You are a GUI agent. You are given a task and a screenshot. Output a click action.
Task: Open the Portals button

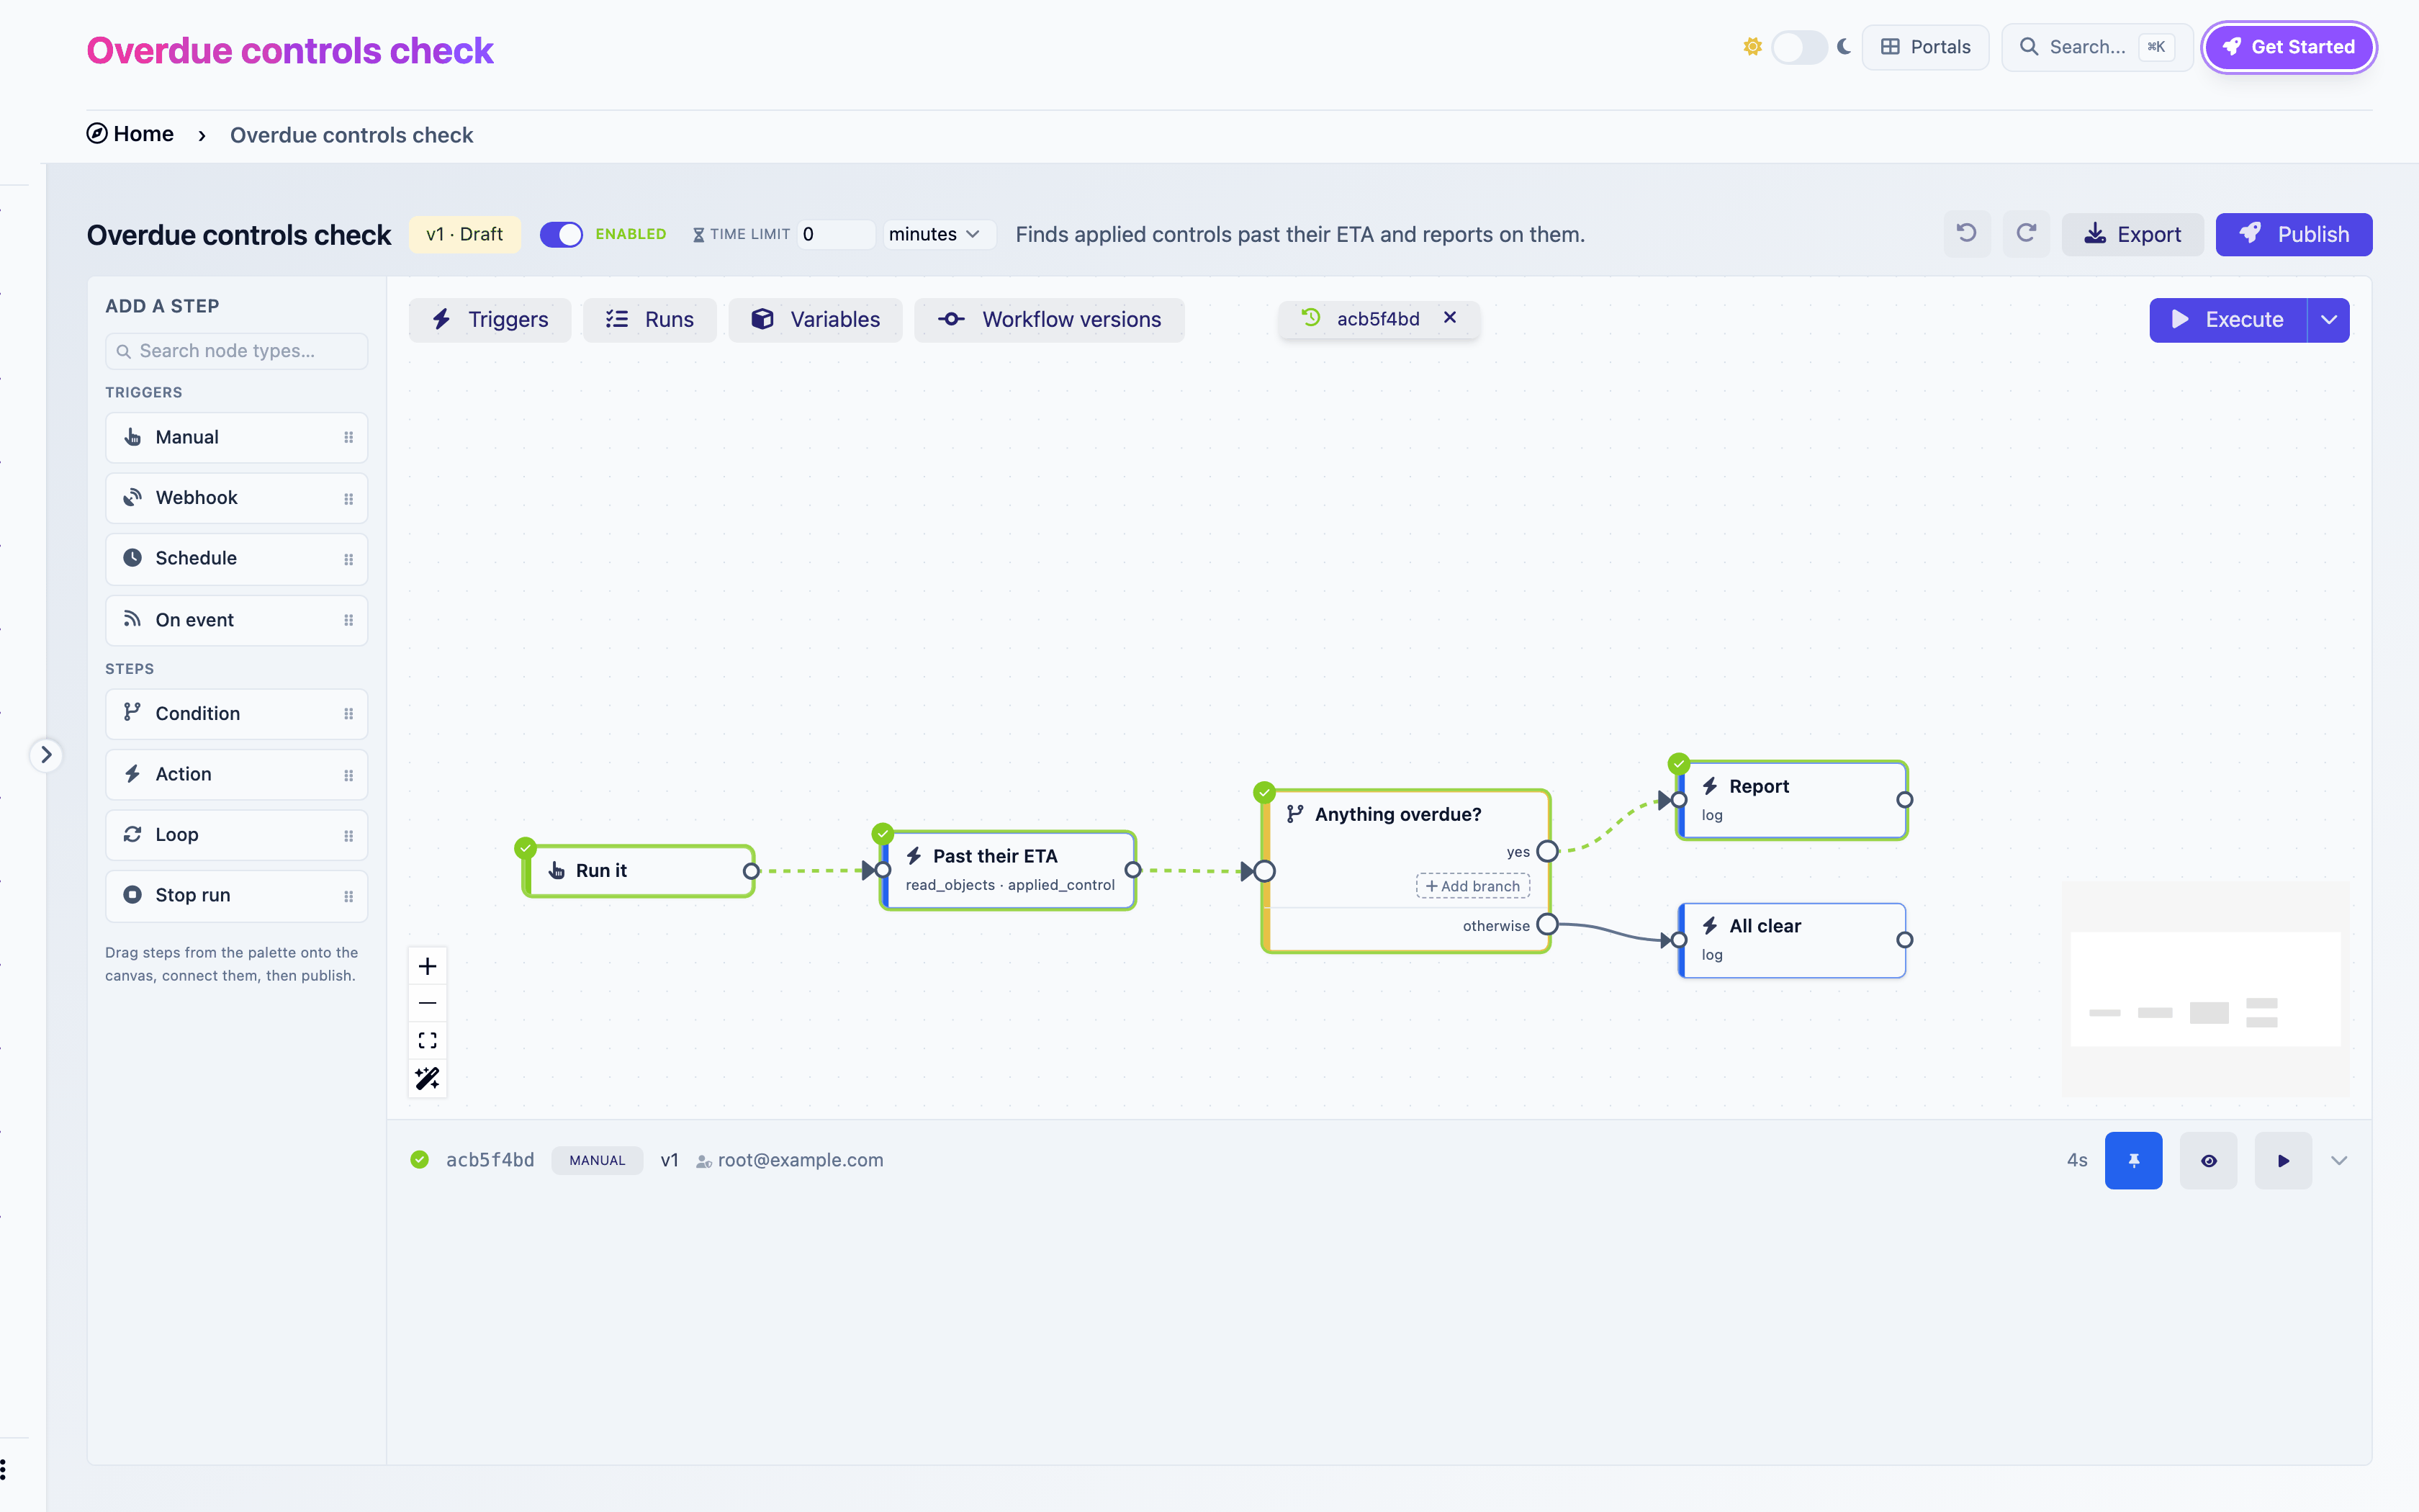(1925, 47)
